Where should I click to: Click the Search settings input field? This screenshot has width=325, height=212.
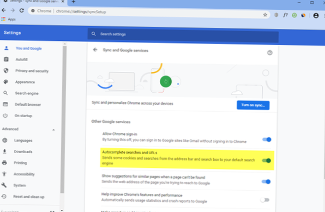click(x=183, y=35)
